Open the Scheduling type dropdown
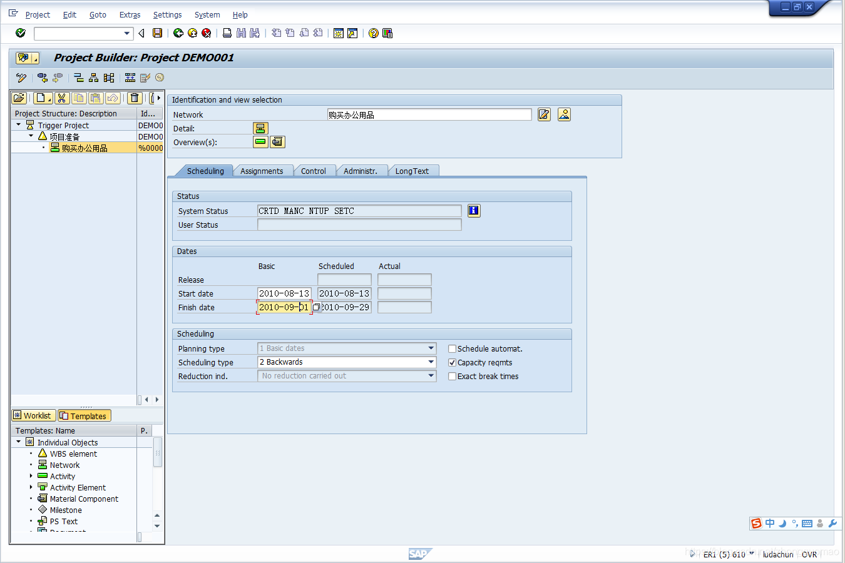 [431, 362]
